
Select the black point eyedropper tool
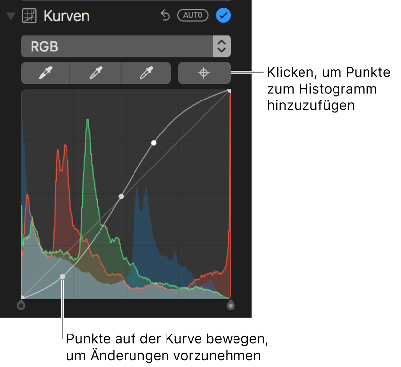(45, 72)
